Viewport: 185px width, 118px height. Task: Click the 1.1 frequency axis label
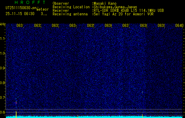coord(3,39)
